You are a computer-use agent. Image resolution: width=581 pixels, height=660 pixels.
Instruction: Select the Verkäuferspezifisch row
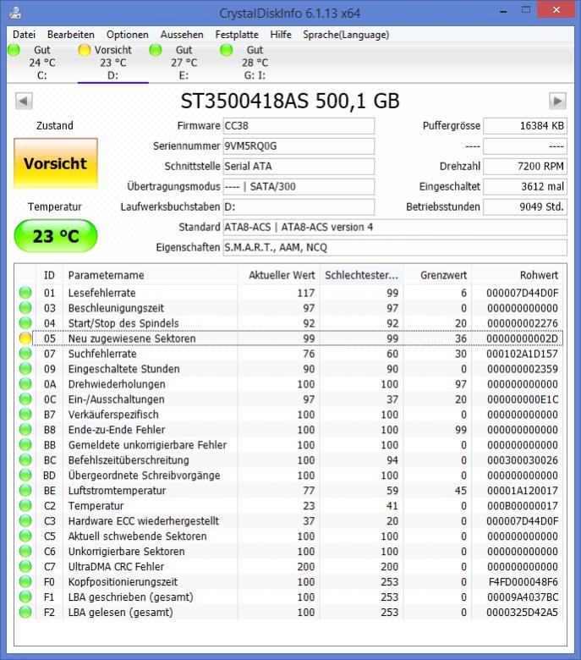pyautogui.click(x=290, y=415)
